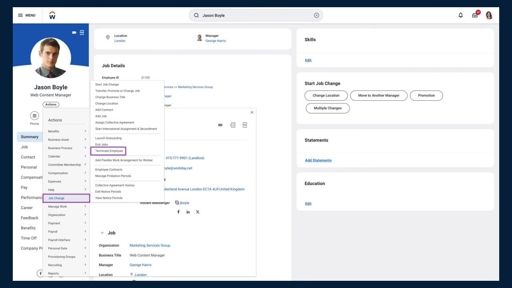
Task: Click the jboyle instant messenger link
Action: click(184, 203)
